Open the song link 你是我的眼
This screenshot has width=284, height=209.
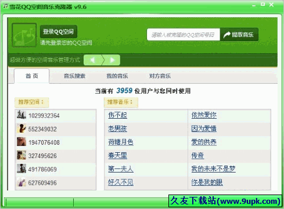point(207,182)
